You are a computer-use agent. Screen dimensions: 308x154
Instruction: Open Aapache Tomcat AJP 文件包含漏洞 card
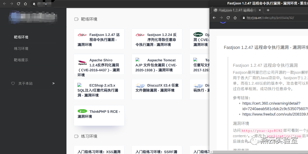click(x=157, y=64)
